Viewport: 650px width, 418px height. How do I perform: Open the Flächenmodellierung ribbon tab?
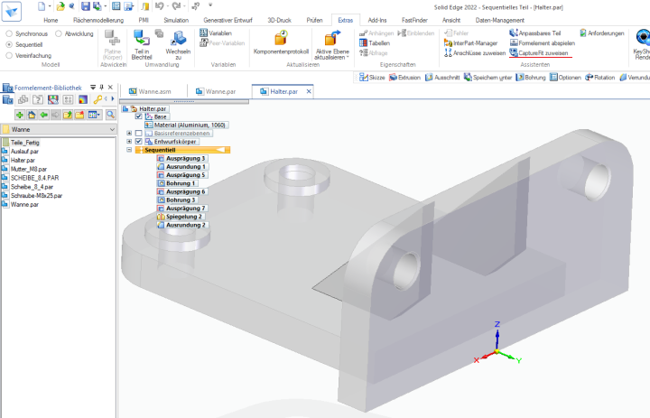tap(98, 20)
